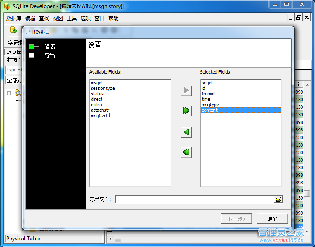This screenshot has width=315, height=247.
Task: Minimize the inner MDI child window
Action: click(x=290, y=18)
